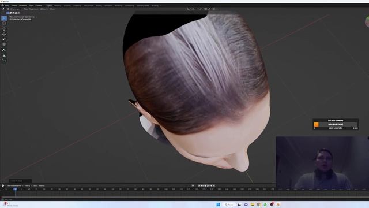The image size is (369, 208).
Task: Play the animation forward
Action: pos(208,185)
